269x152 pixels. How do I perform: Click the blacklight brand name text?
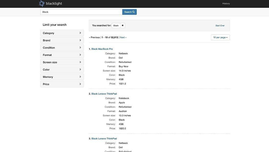pyautogui.click(x=54, y=3)
